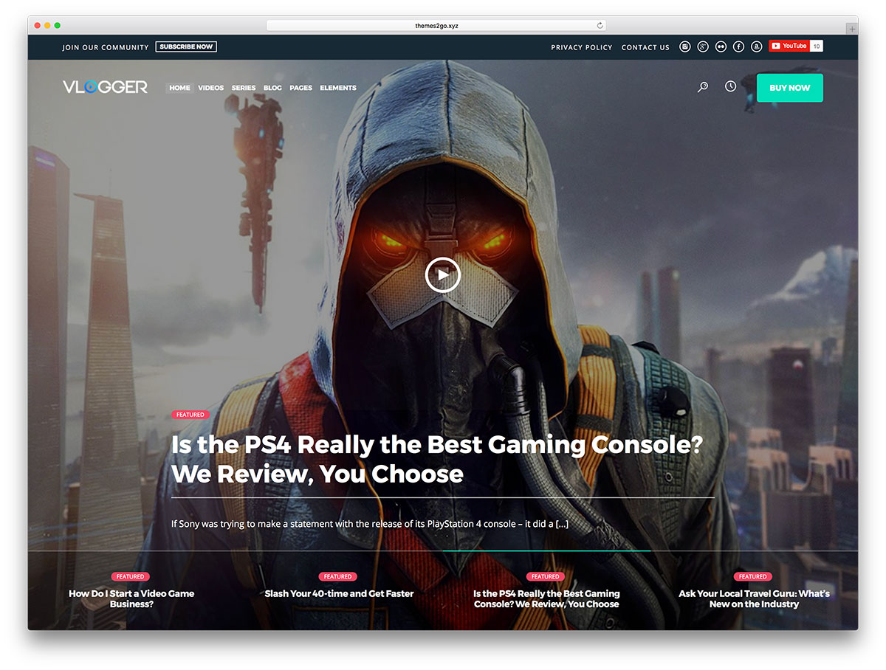
Task: Select the Slash Your 40-time slide
Action: (339, 593)
